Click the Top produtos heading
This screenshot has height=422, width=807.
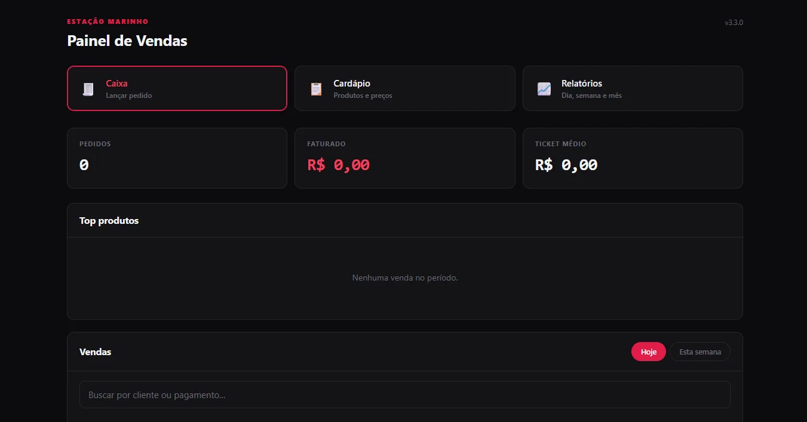click(109, 221)
